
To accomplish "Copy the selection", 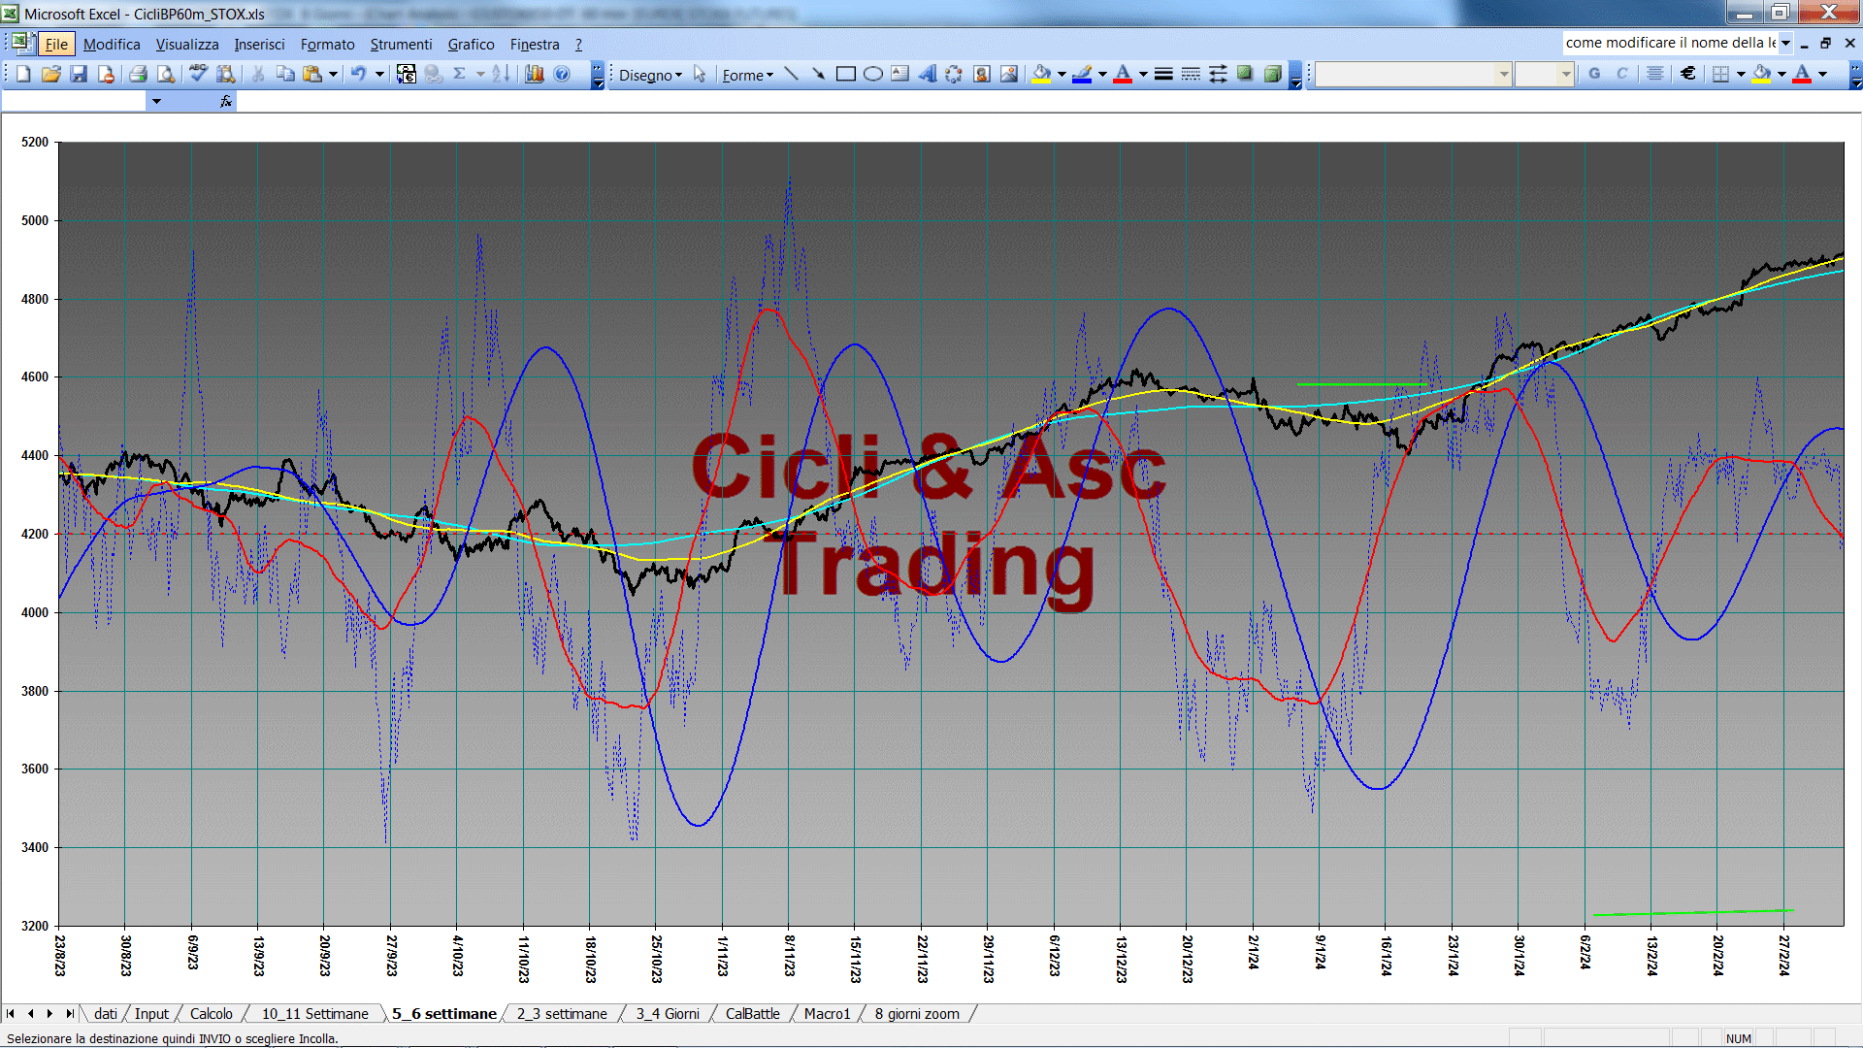I will point(285,74).
